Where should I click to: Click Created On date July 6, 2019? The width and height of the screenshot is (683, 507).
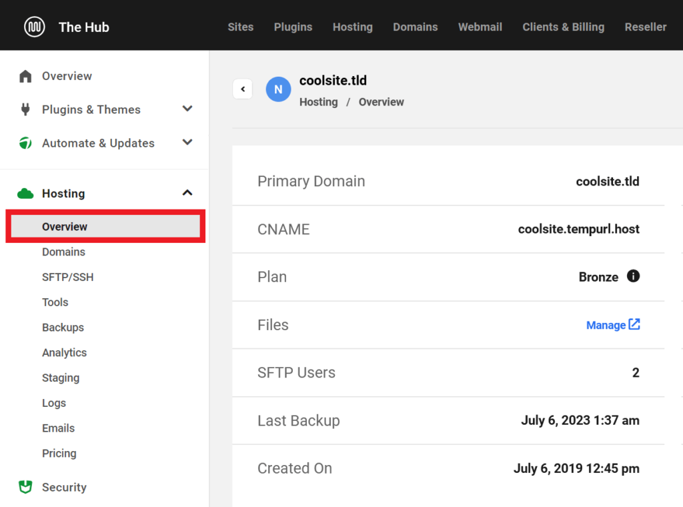click(576, 468)
